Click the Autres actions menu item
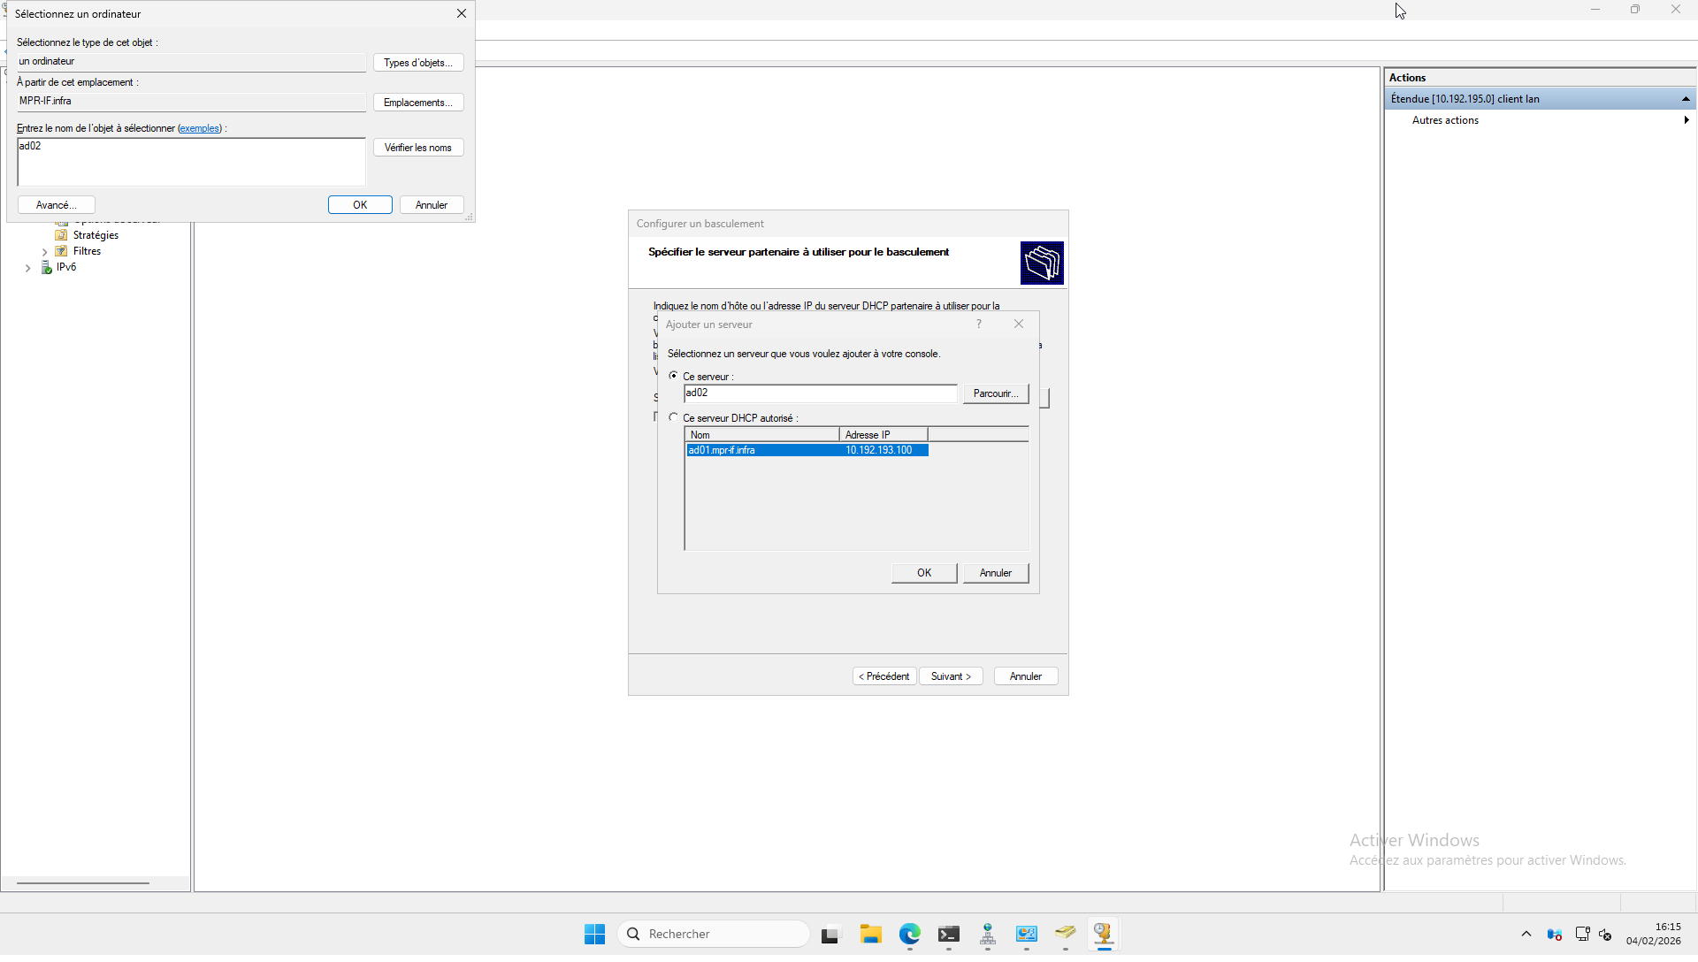 (x=1445, y=120)
